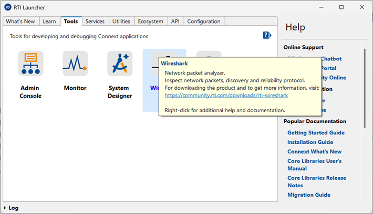Open the Installation Guide link
The width and height of the screenshot is (373, 214).
pyautogui.click(x=310, y=142)
